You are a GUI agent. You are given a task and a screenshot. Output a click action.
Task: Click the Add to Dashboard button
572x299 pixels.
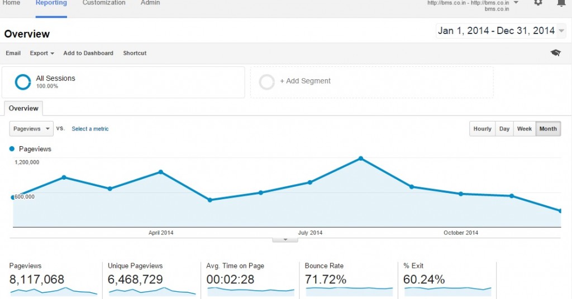[88, 53]
